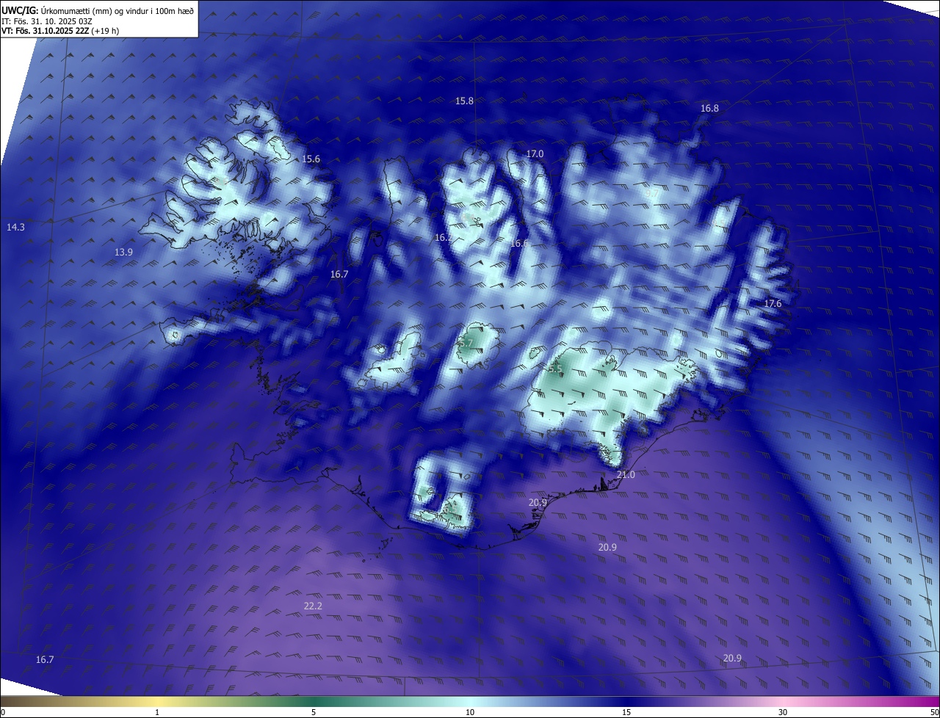940x718 pixels.
Task: Click the 16.8 value label on the map
Action: coord(709,108)
